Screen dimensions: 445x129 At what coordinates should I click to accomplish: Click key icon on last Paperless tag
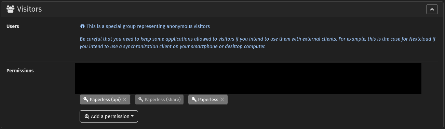pyautogui.click(x=194, y=99)
